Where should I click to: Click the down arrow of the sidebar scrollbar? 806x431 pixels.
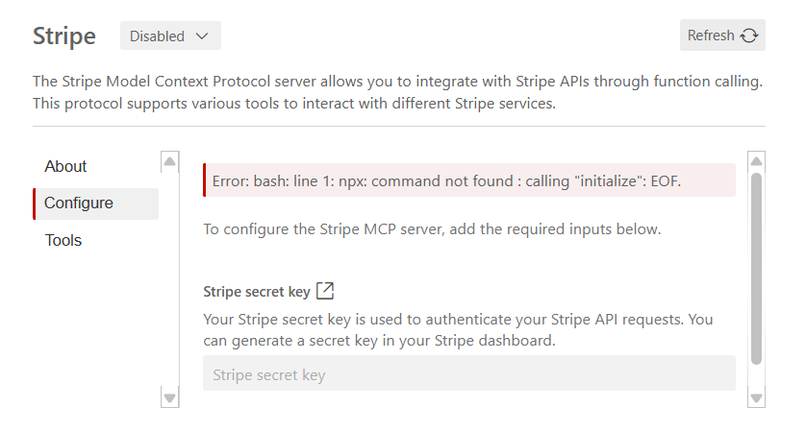pyautogui.click(x=170, y=396)
